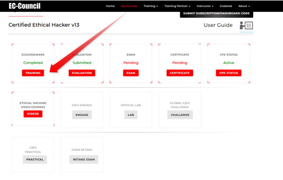Click the Certified Ethical Hacker v13 heading
Image resolution: width=283 pixels, height=180 pixels.
(44, 25)
